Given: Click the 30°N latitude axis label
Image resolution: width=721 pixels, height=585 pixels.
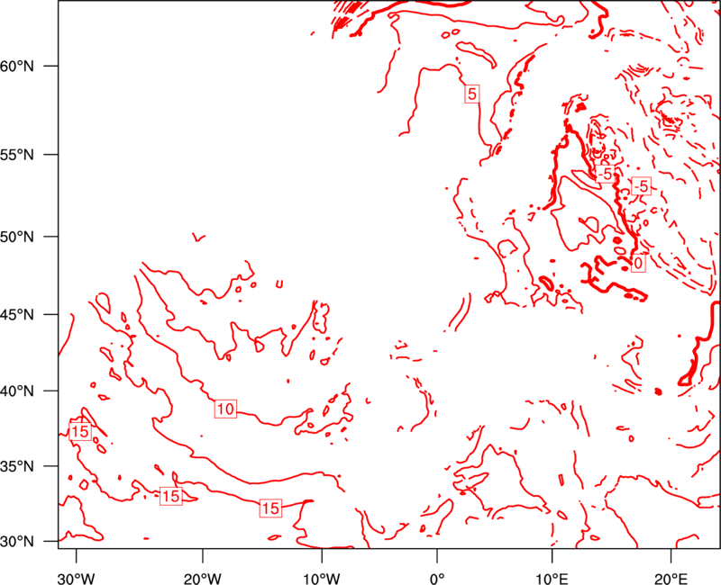Looking at the screenshot, I should (17, 542).
